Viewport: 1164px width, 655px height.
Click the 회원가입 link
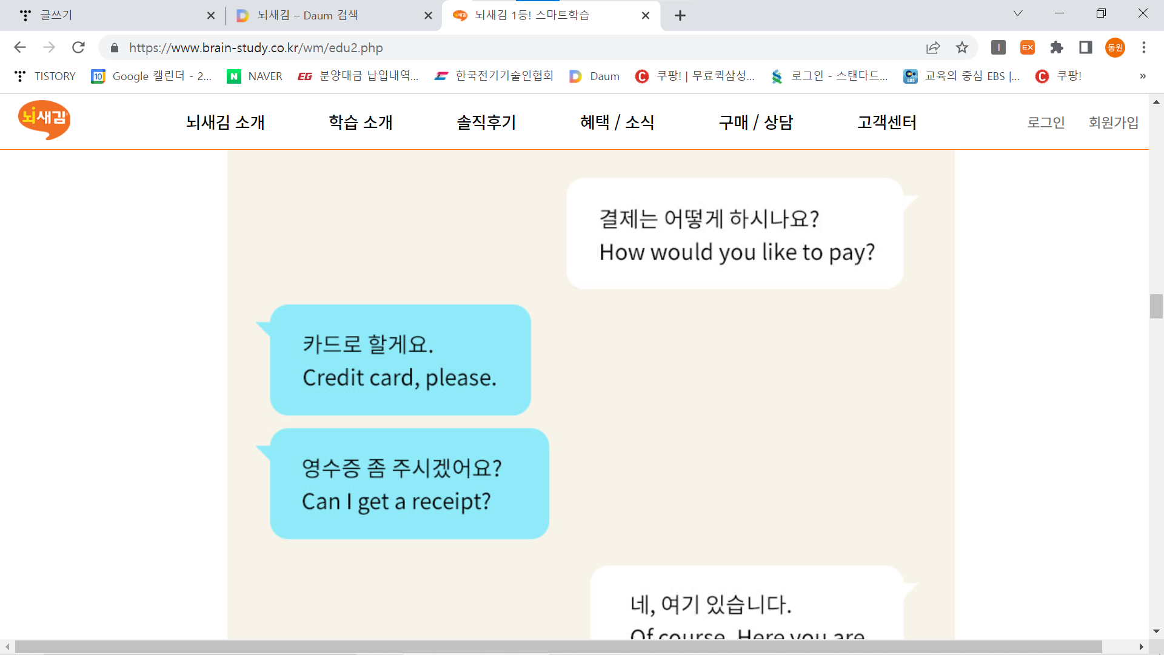click(1113, 122)
